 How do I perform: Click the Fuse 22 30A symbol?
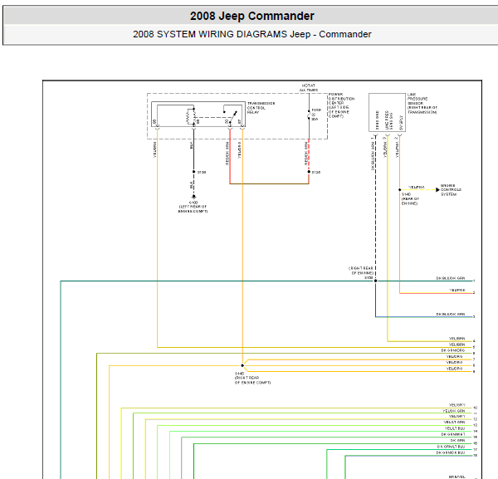pyautogui.click(x=309, y=115)
